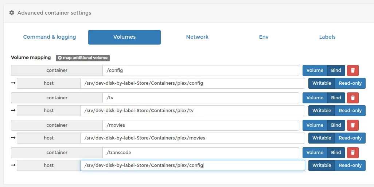Open the Command & logging tab
Screen dimensions: 374x187
[x=50, y=37]
